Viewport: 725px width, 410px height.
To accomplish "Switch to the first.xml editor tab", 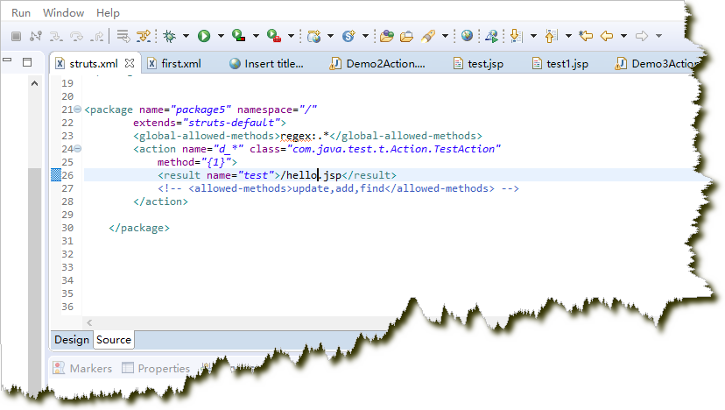I will (x=180, y=64).
